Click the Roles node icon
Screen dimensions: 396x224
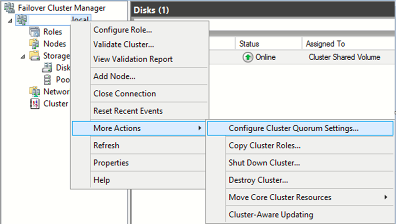pyautogui.click(x=35, y=32)
